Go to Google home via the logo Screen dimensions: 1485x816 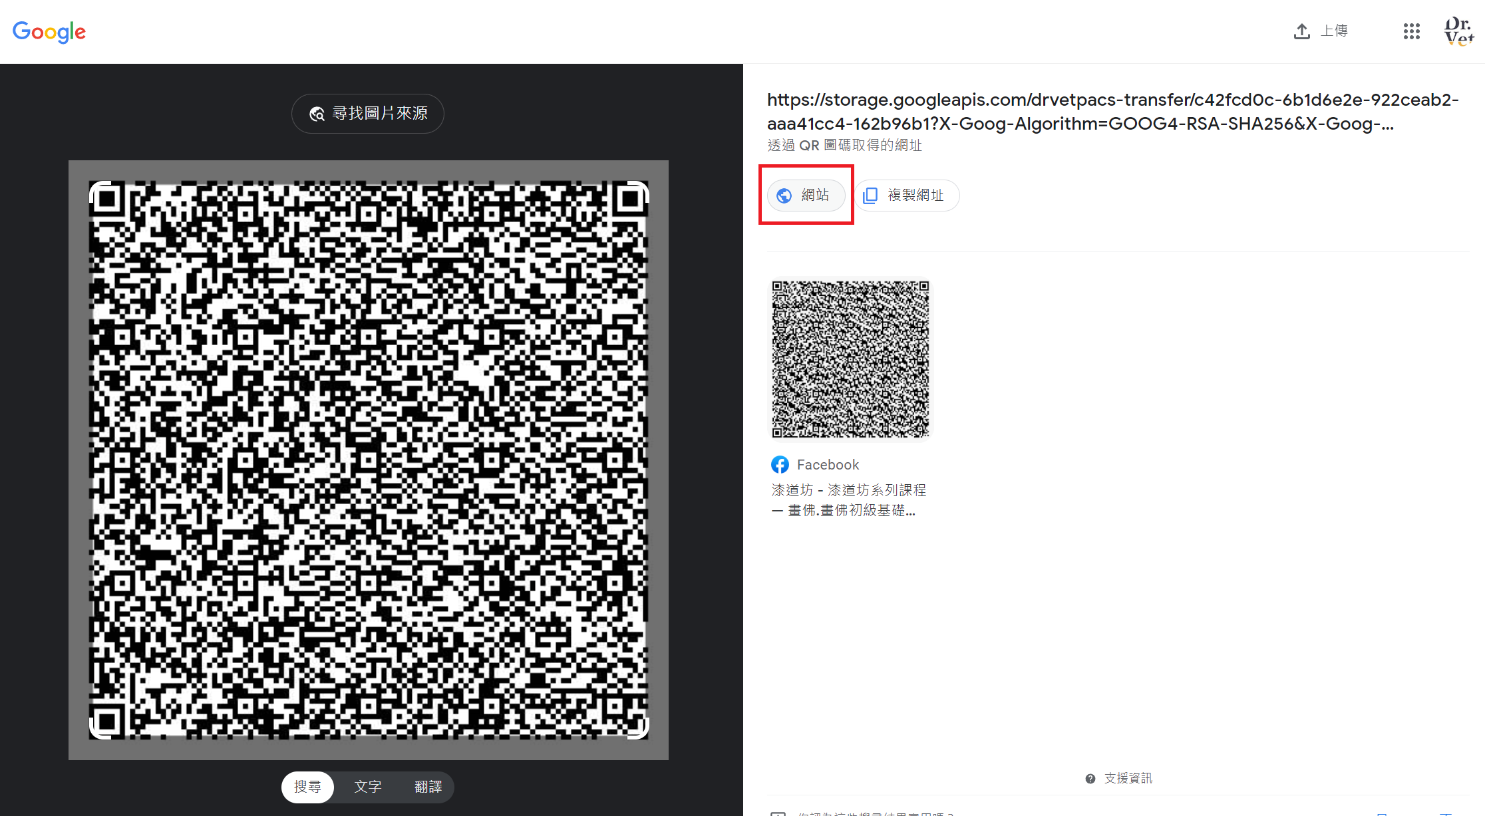pos(49,31)
